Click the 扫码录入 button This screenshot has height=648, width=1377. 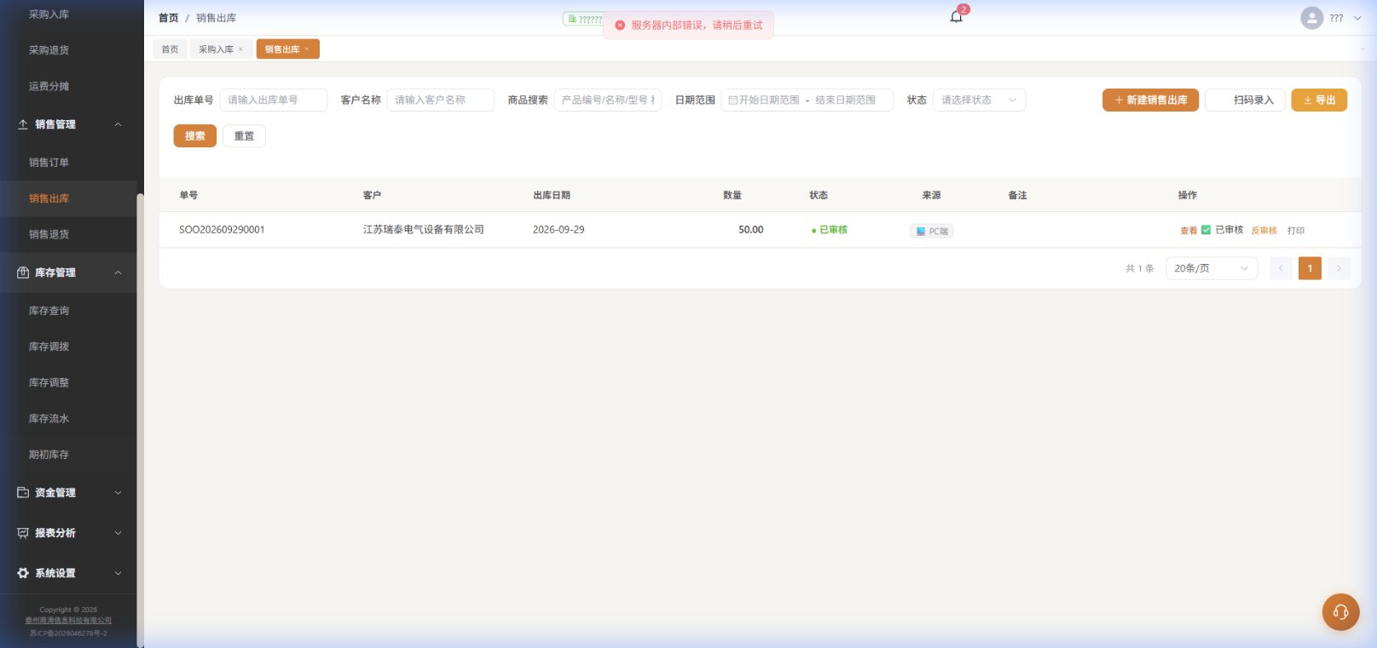pyautogui.click(x=1245, y=100)
